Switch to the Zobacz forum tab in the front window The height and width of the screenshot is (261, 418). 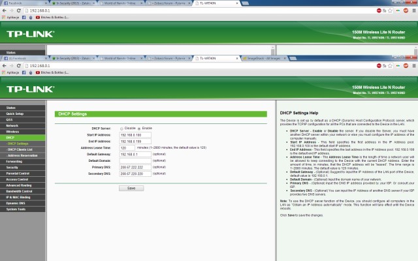(169, 58)
